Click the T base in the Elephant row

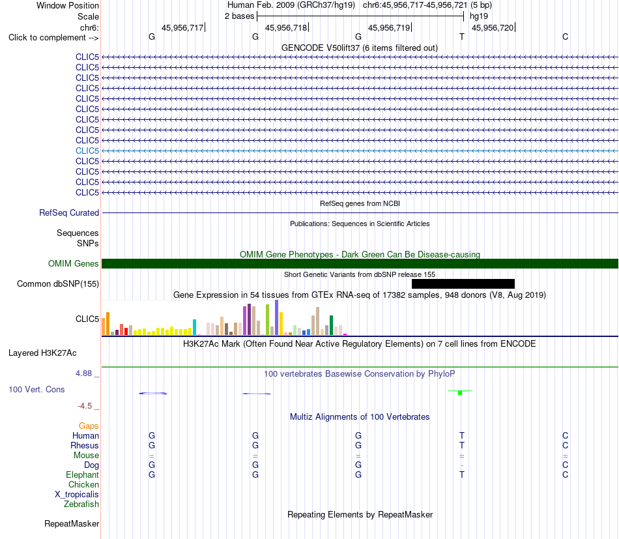click(x=461, y=474)
